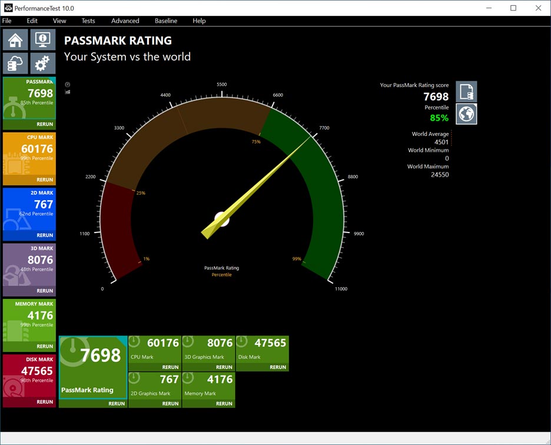Open the cloud database baseline manager icon
This screenshot has width=551, height=445.
[x=15, y=63]
